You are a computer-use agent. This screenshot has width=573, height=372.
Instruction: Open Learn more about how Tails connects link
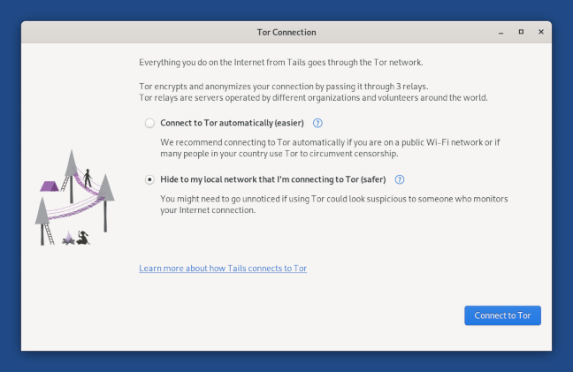(223, 269)
